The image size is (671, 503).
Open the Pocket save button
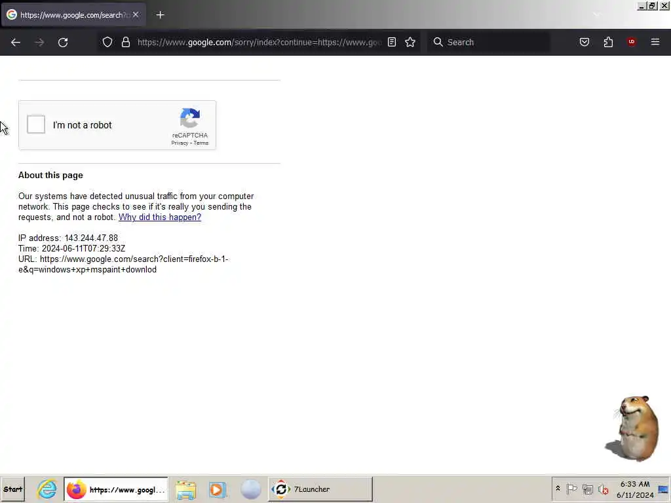coord(584,42)
